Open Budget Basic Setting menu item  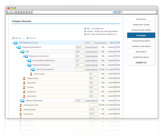141,25
